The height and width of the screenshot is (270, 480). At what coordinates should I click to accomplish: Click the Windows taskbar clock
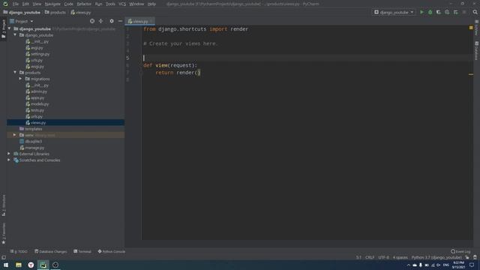pyautogui.click(x=458, y=265)
